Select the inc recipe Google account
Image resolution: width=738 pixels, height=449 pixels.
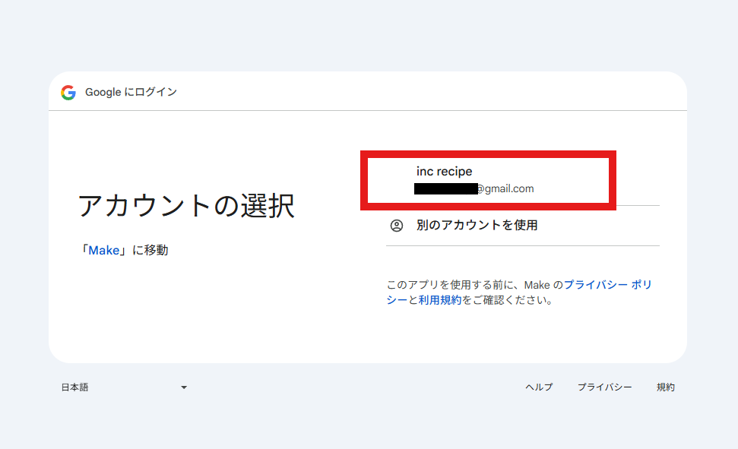[522, 180]
